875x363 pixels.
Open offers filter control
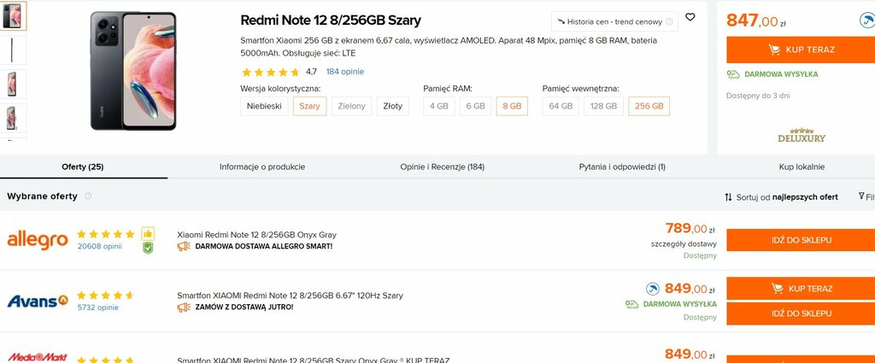pos(866,196)
